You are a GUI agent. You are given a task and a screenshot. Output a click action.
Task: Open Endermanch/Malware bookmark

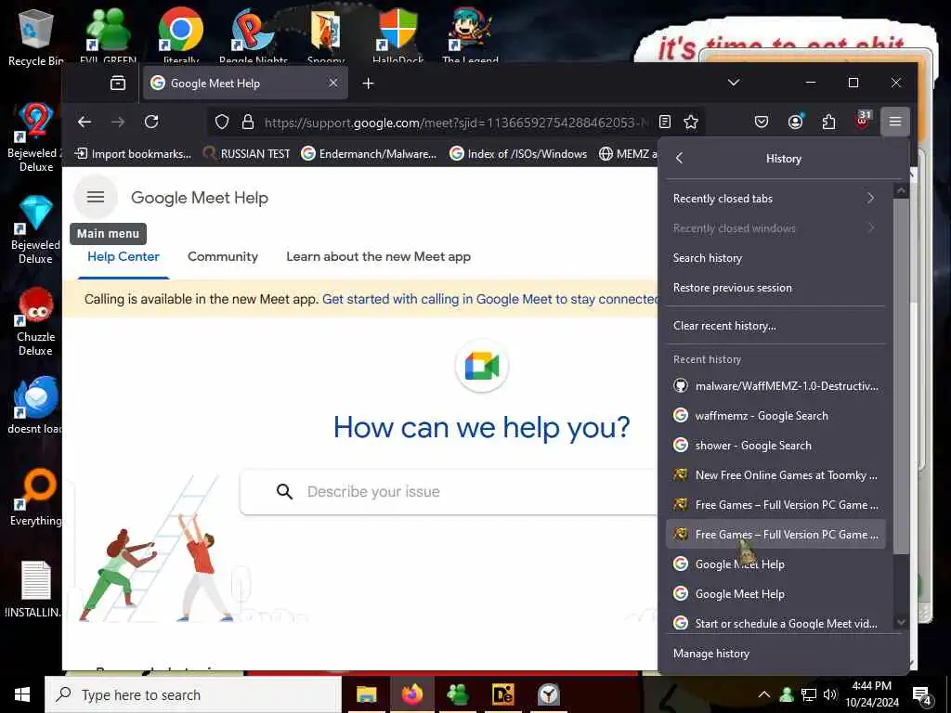coord(369,153)
